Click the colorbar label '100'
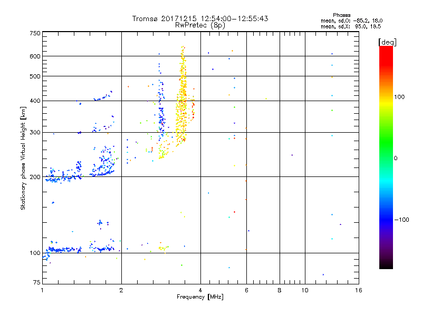The image size is (422, 316). click(399, 97)
